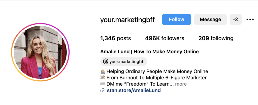Expand the bio with the more link
The image size is (258, 105).
(181, 84)
